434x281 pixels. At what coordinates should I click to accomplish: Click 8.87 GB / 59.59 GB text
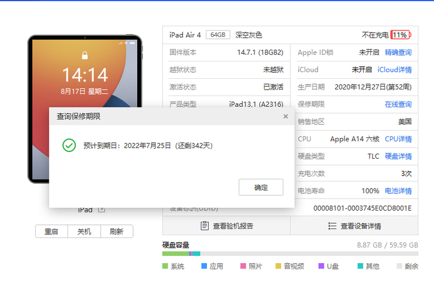tap(387, 245)
